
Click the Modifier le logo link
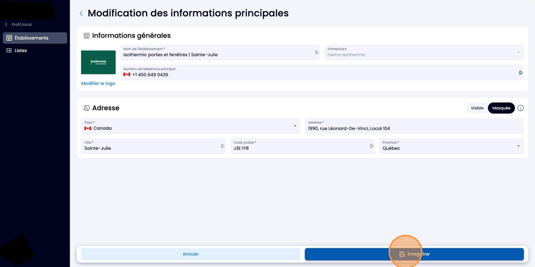98,84
